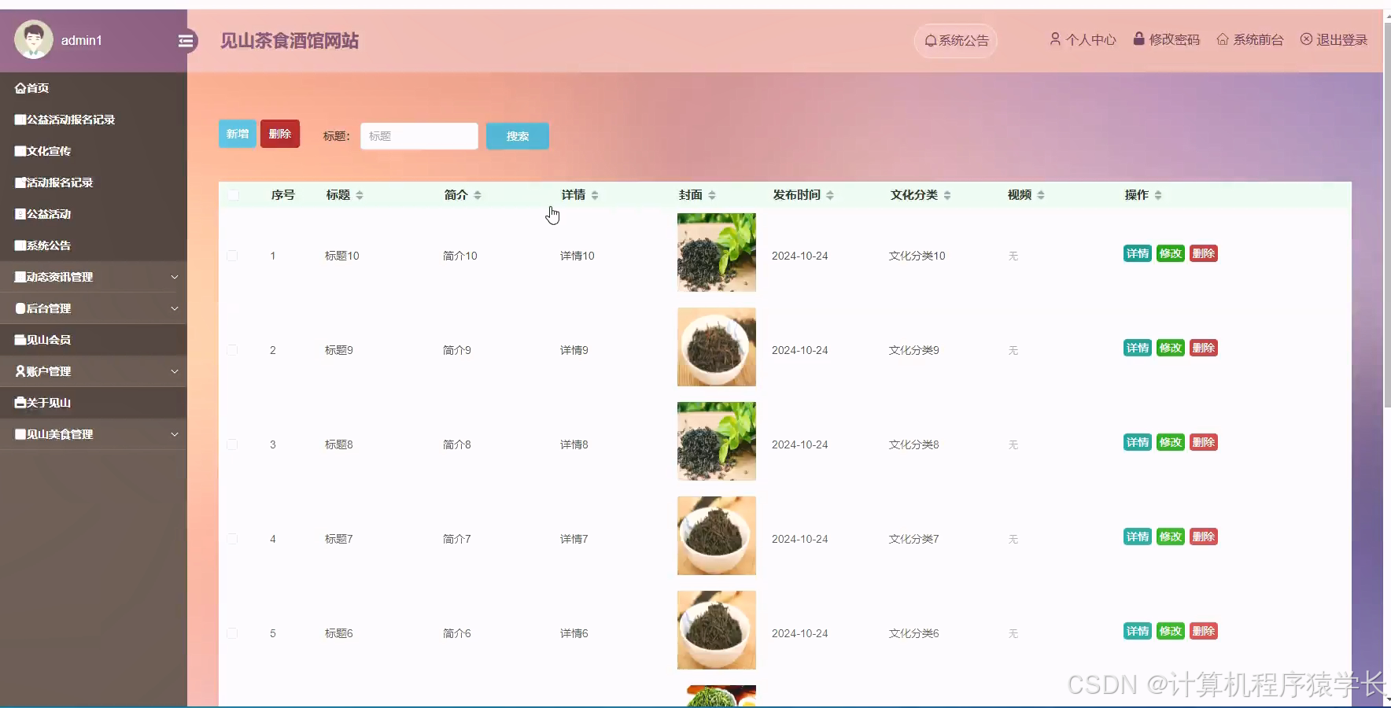This screenshot has height=708, width=1391.
Task: Click the 新增 add button
Action: pyautogui.click(x=237, y=134)
